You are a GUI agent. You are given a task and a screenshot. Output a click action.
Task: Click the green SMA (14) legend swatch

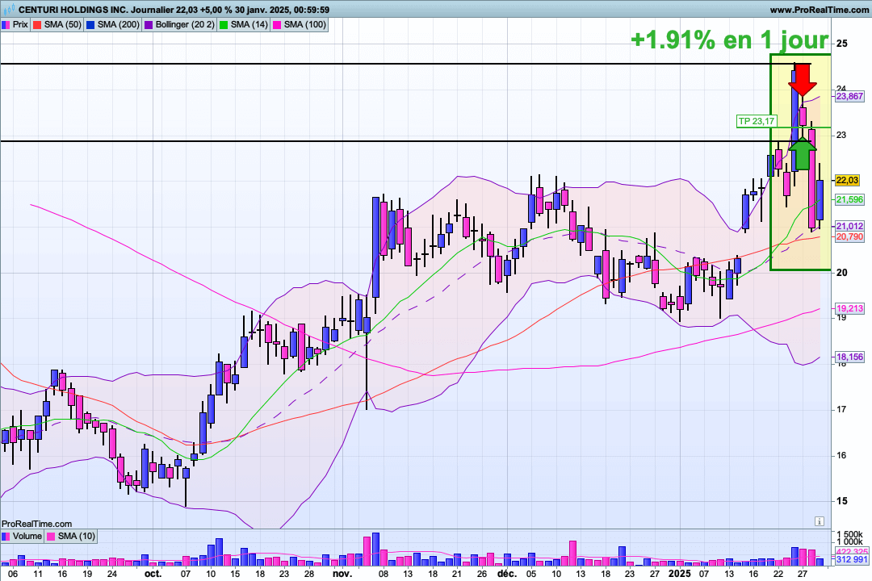click(223, 24)
